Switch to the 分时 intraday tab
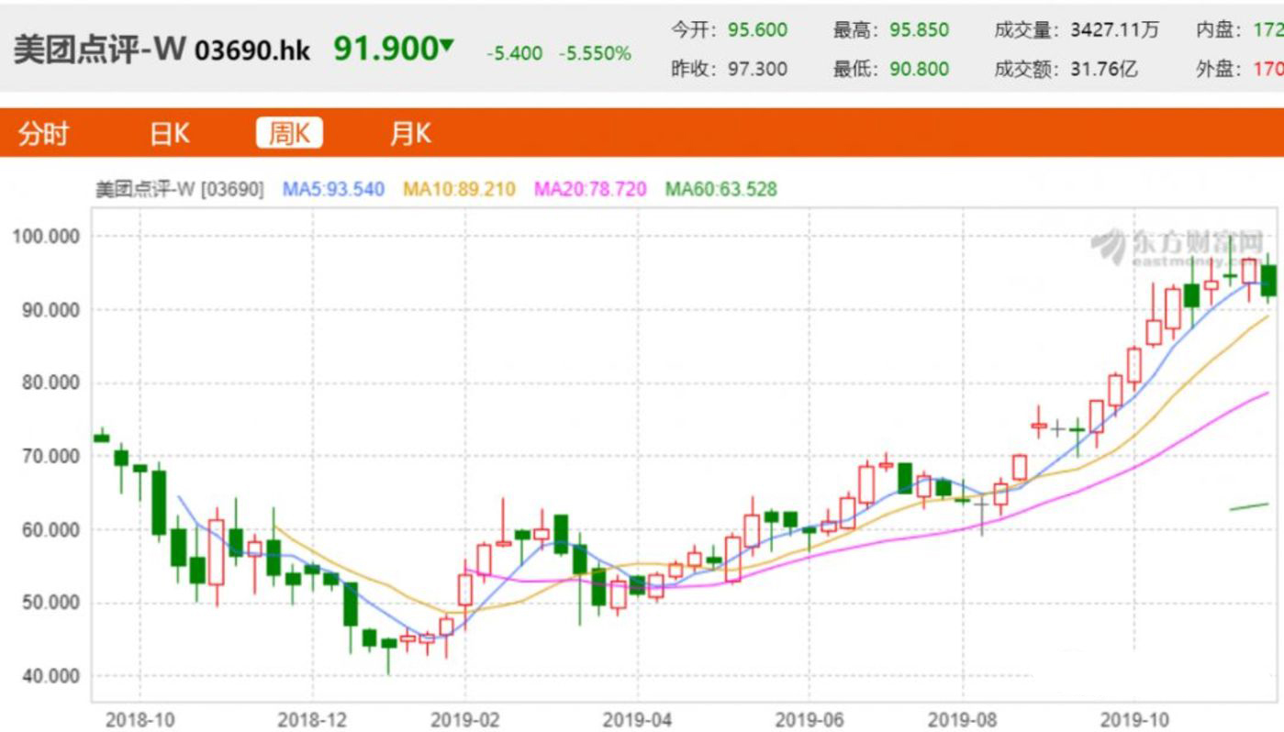Screen dimensions: 1284x732 coord(43,134)
